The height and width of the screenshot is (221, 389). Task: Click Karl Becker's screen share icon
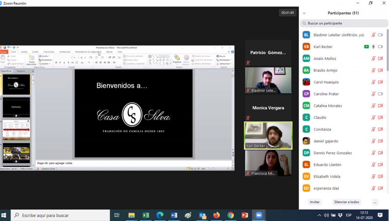pyautogui.click(x=366, y=47)
